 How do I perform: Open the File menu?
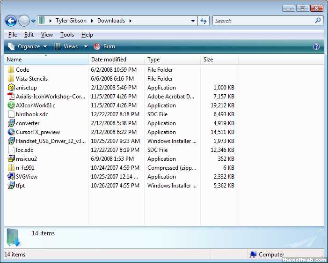[13, 35]
